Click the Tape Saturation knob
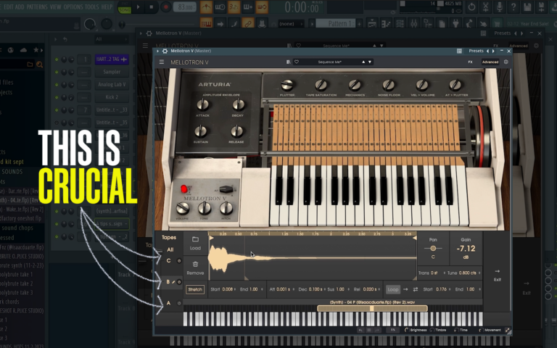 [x=321, y=85]
